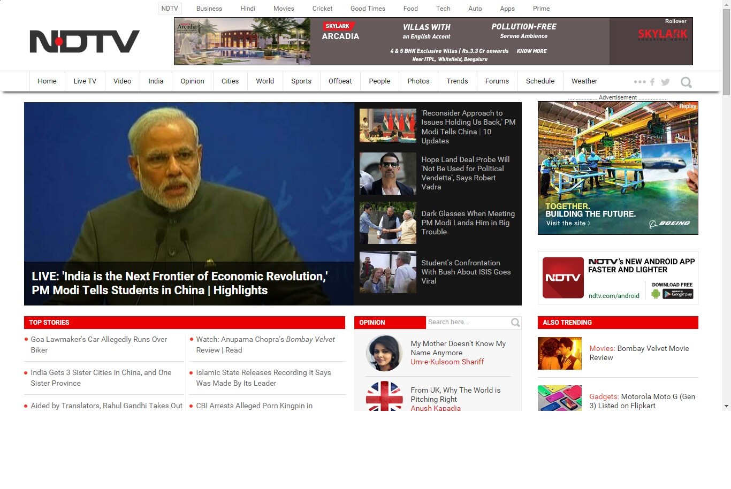Click Visit the site in Boeing ad
This screenshot has width=731, height=489.
[x=568, y=223]
